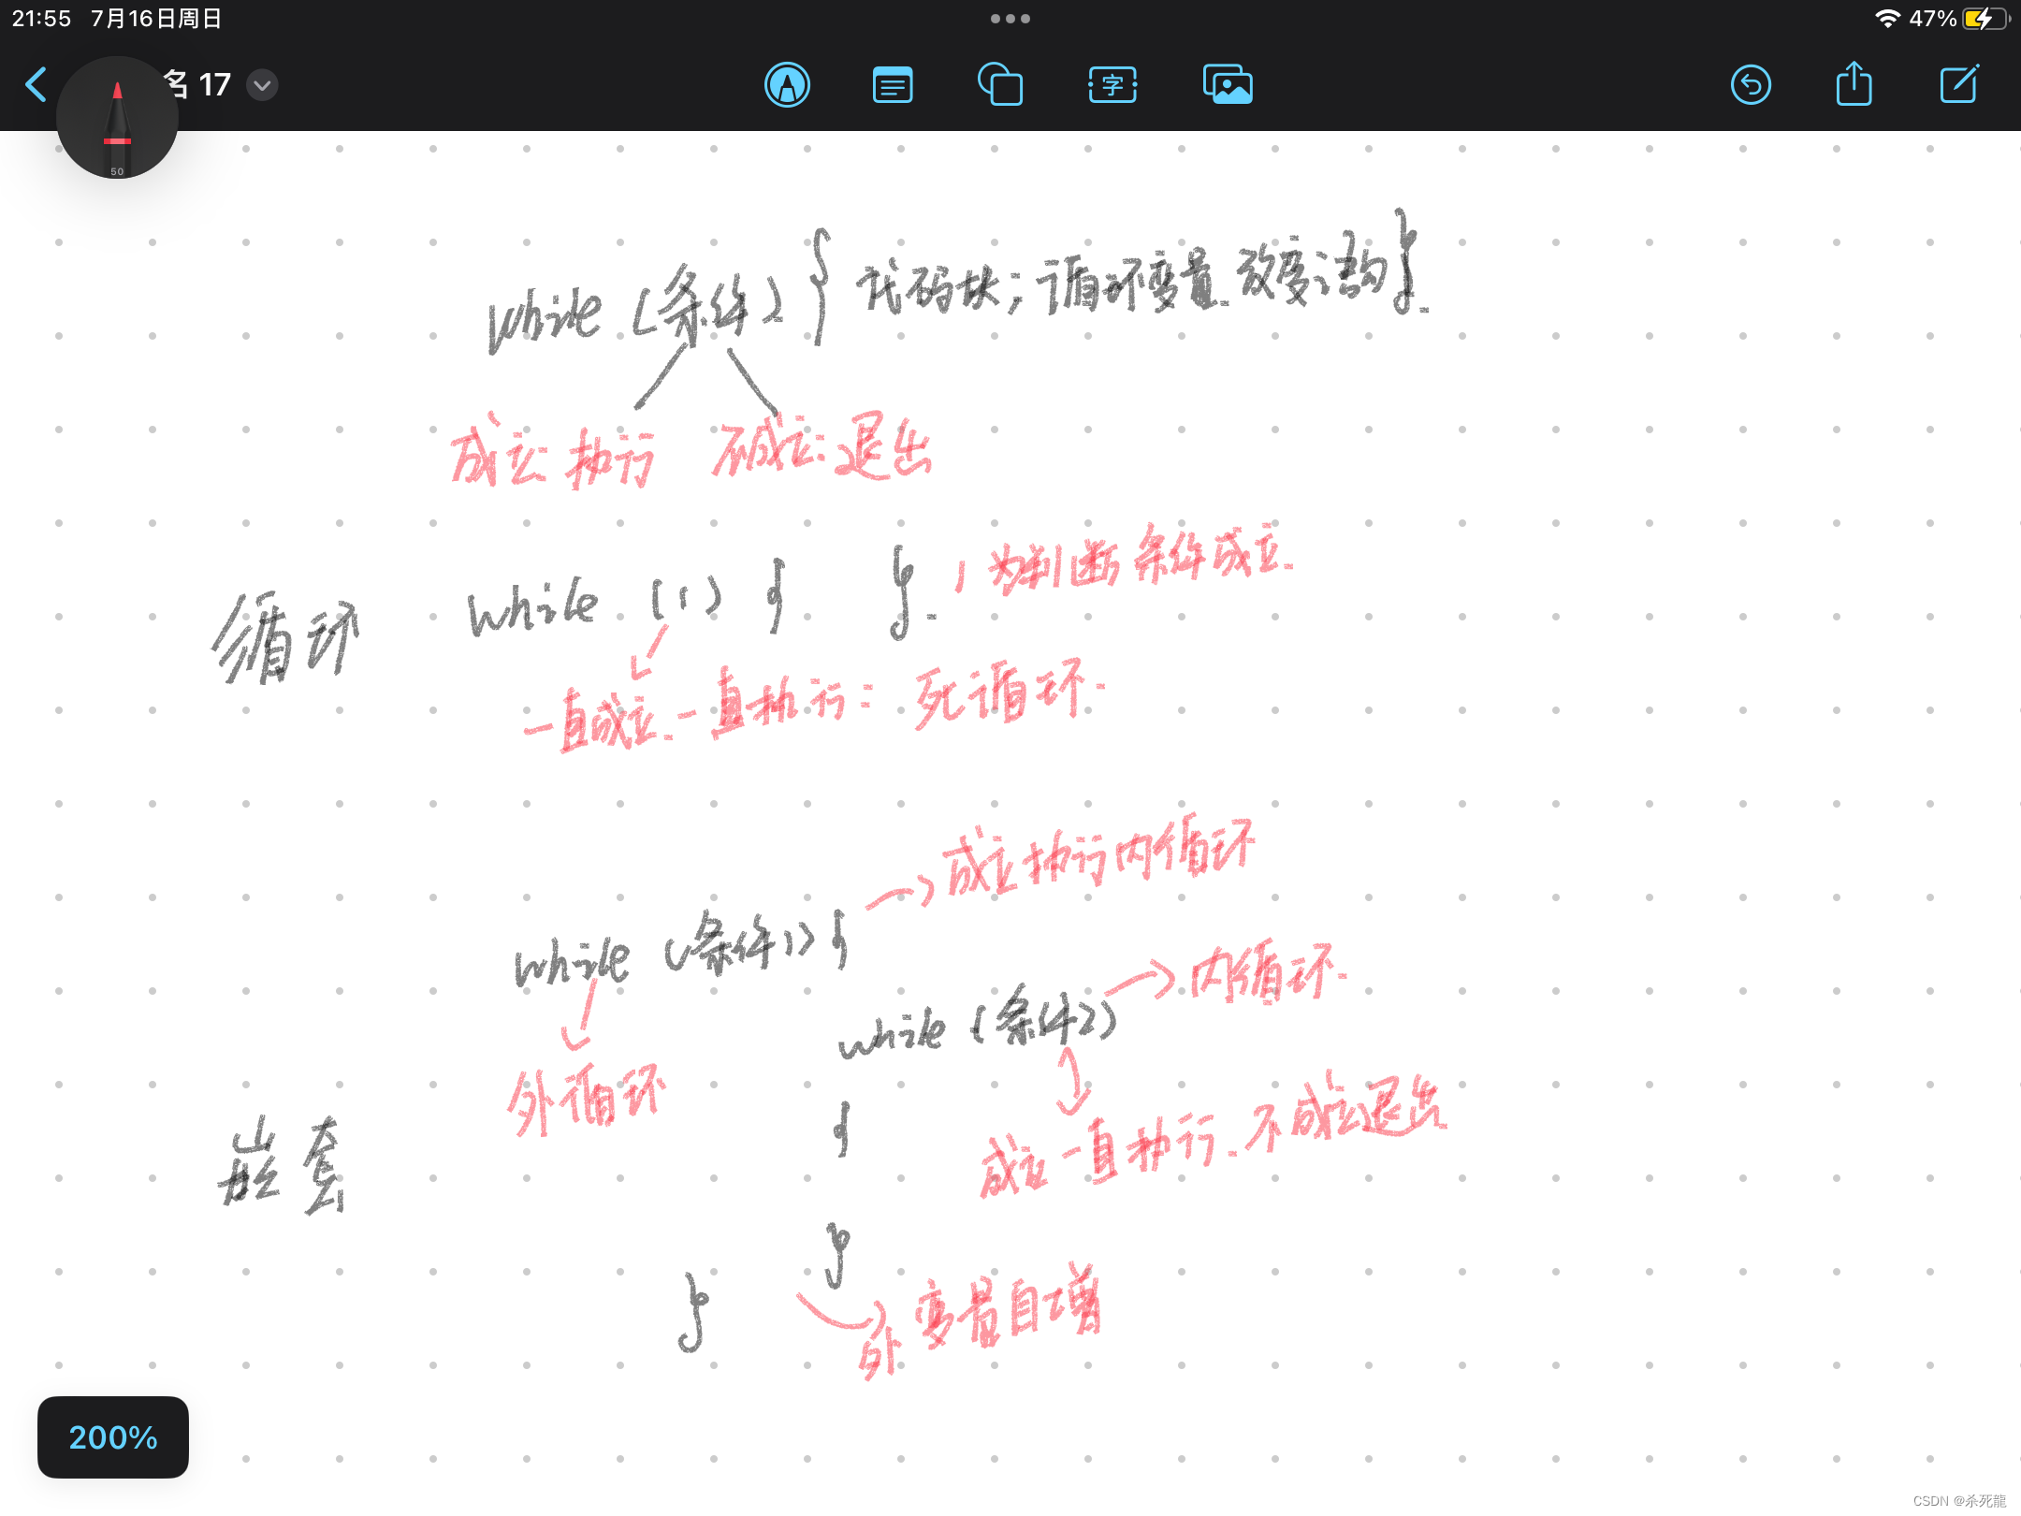Open the share sheet icon
This screenshot has height=1516, width=2021.
(1854, 84)
